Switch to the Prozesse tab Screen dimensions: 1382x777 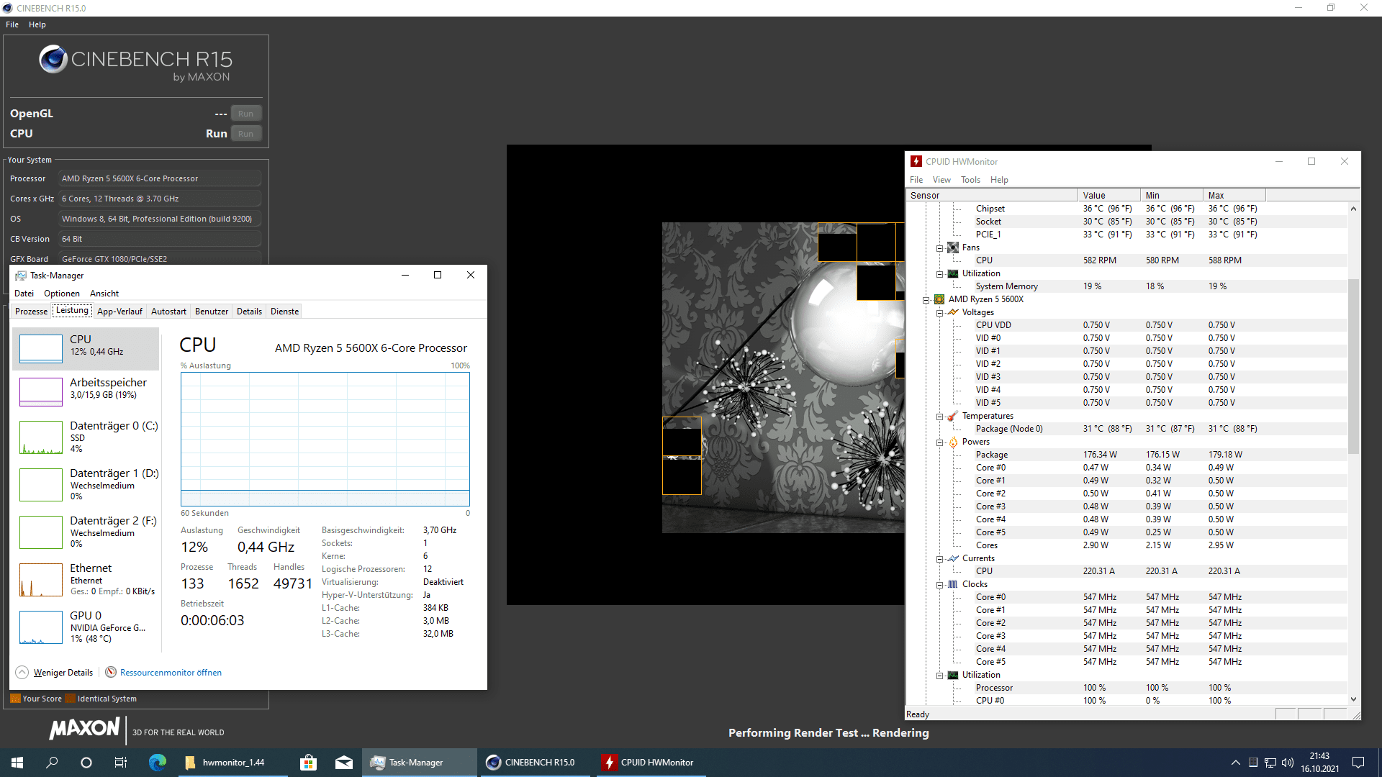[x=32, y=312]
